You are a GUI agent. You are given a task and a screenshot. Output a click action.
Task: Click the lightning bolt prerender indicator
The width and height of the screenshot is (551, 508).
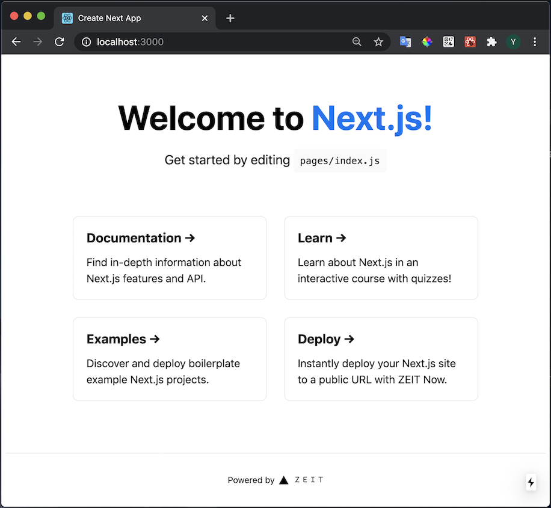click(x=531, y=482)
